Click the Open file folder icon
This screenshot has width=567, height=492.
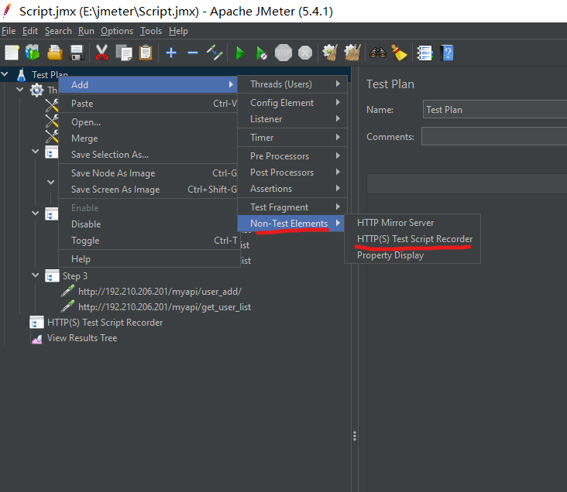tap(54, 53)
